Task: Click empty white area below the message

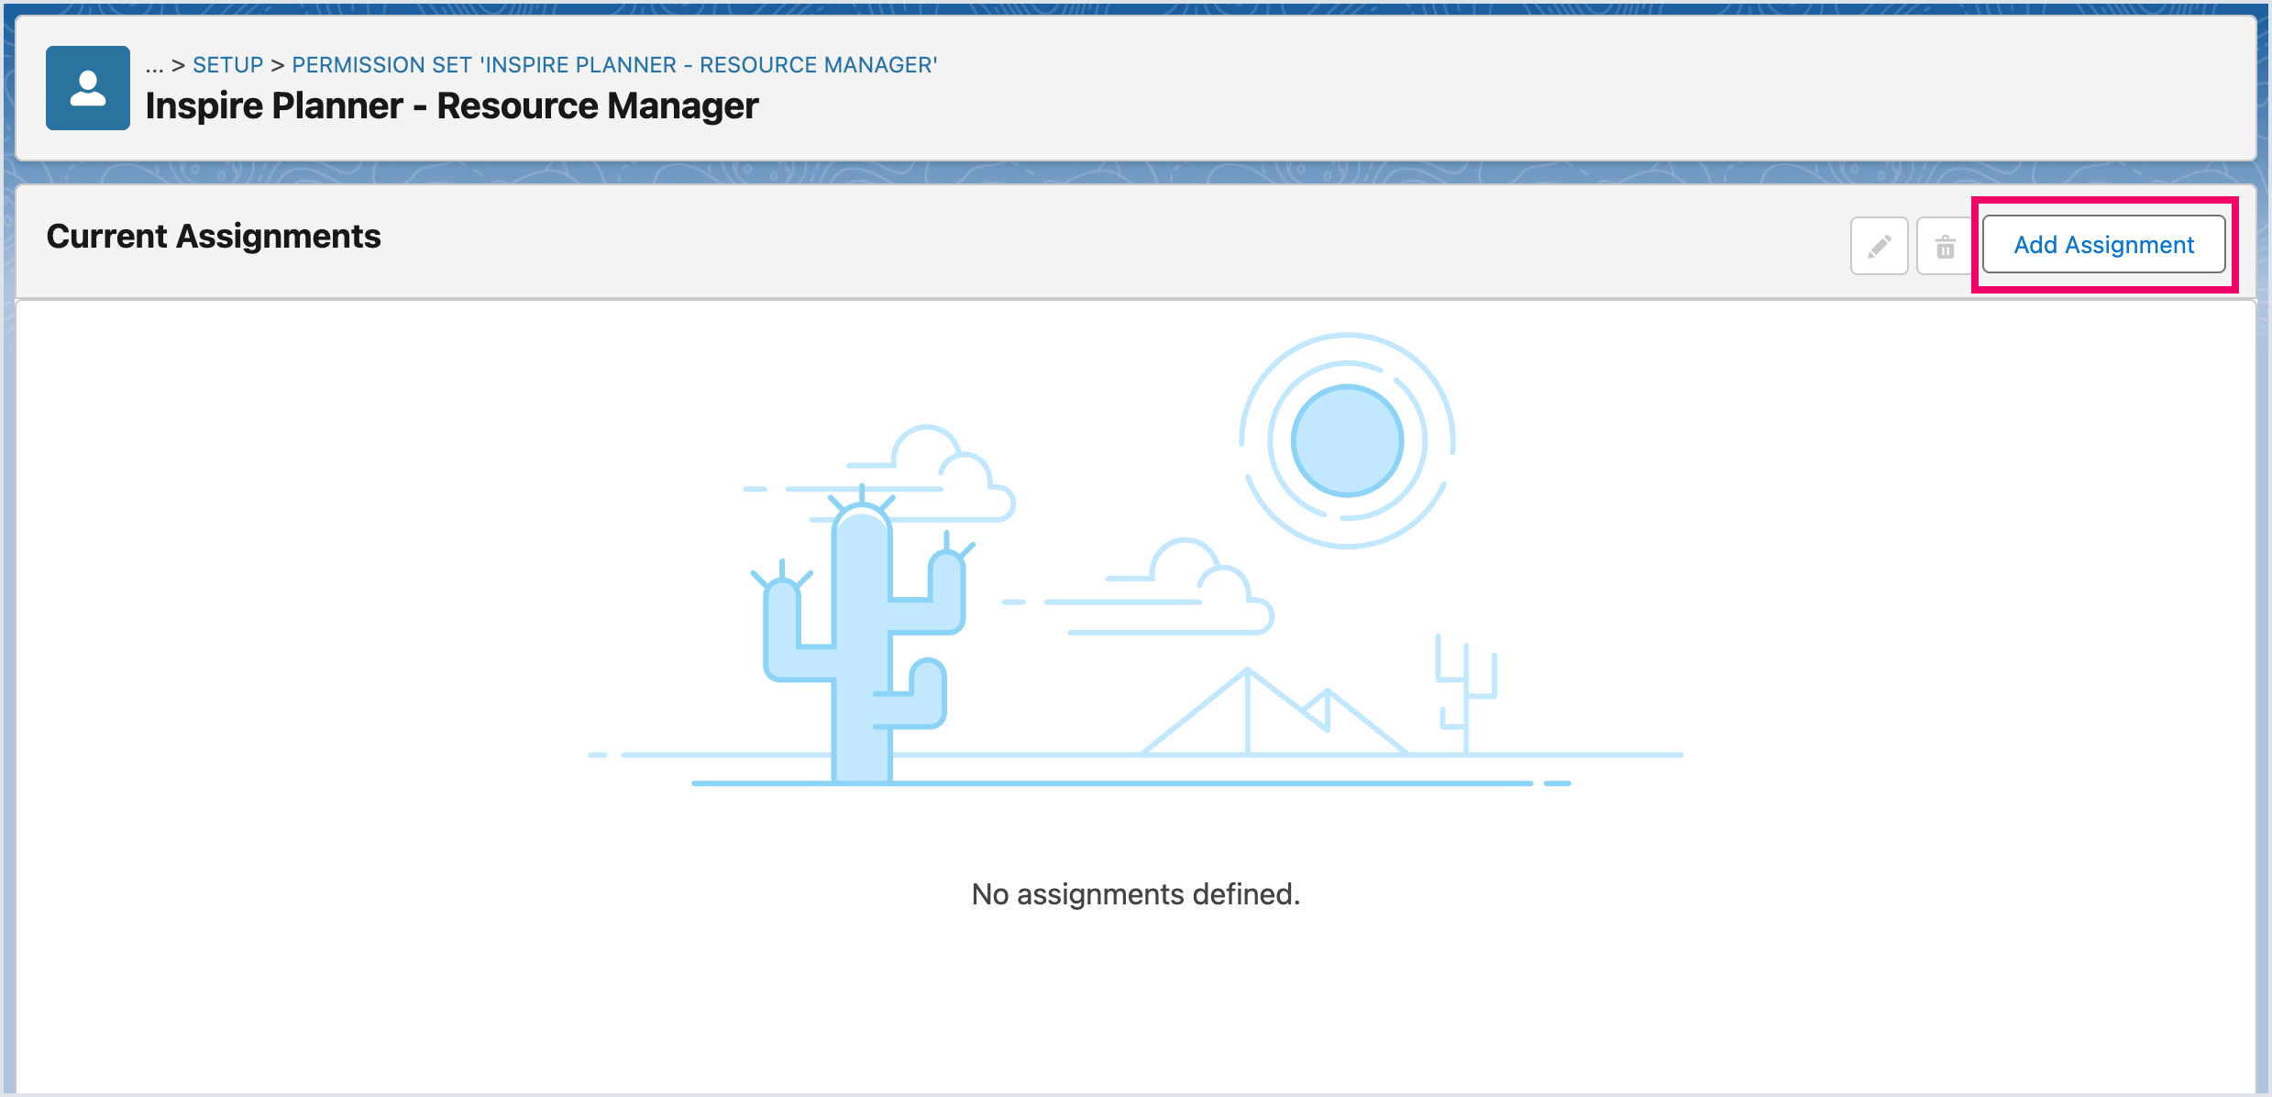Action: tap(1135, 1009)
